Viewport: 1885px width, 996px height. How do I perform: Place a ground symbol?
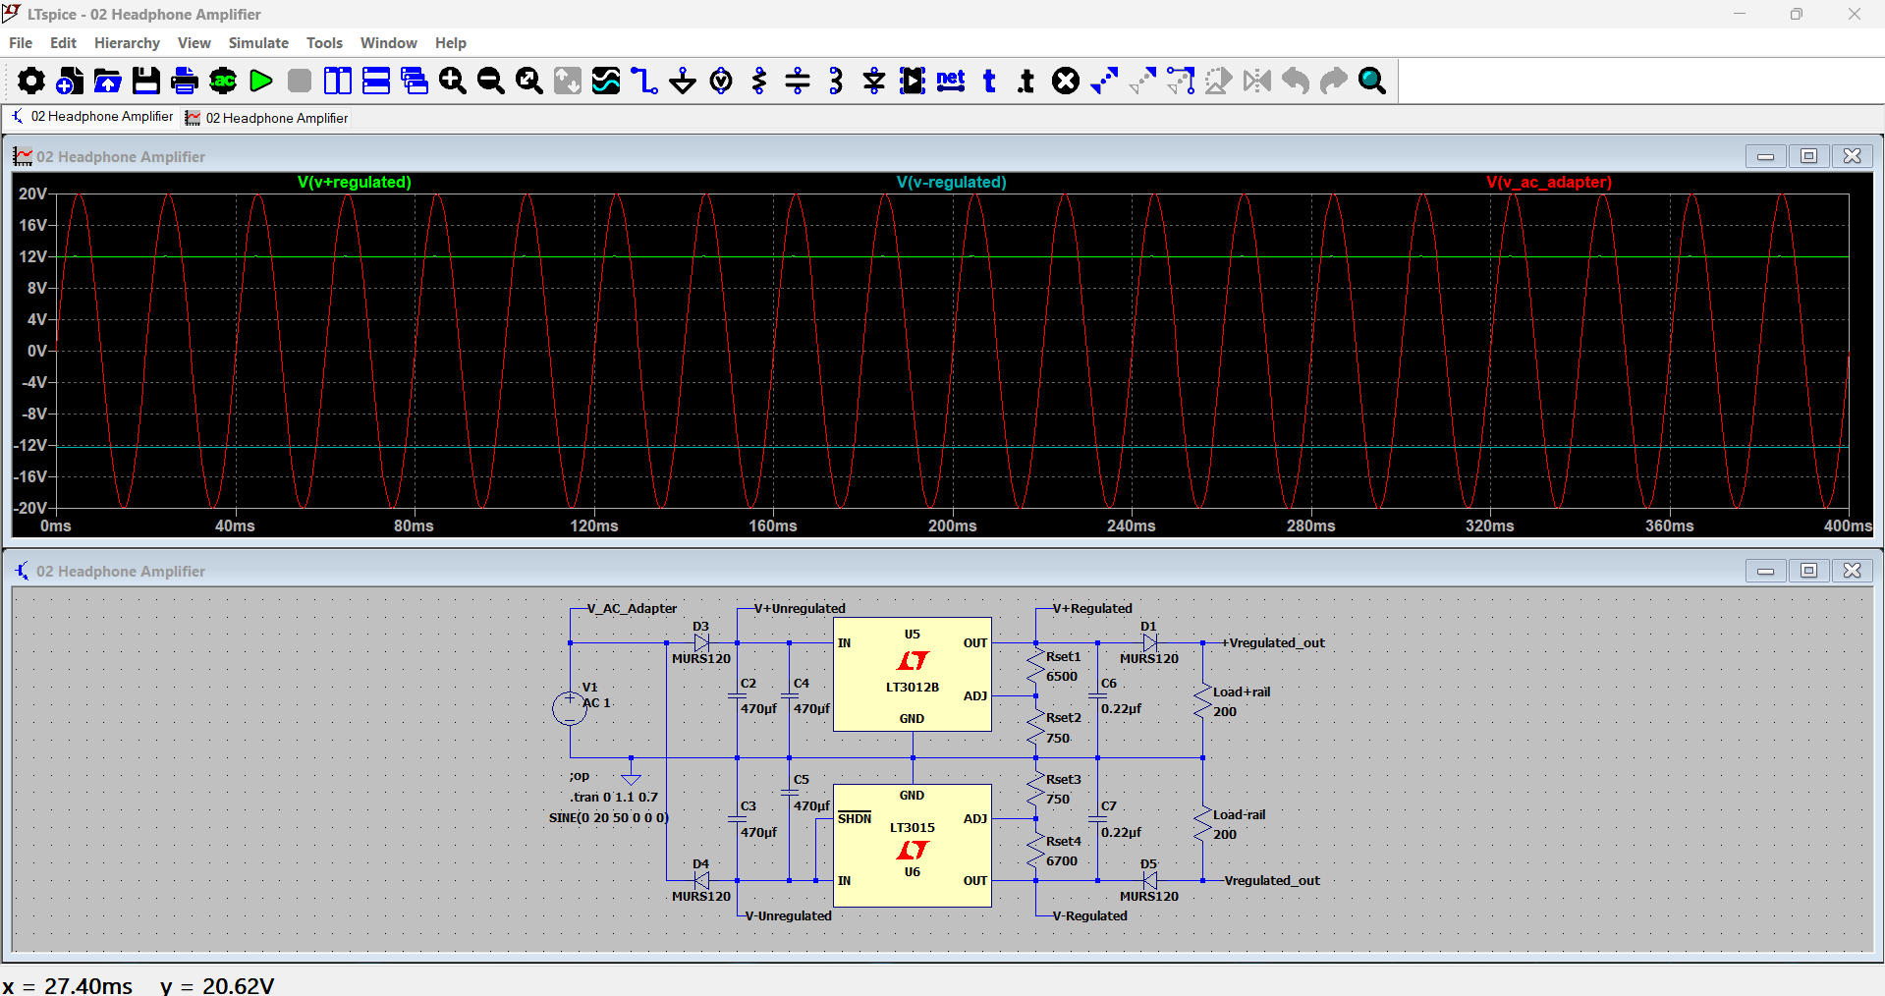pos(683,81)
